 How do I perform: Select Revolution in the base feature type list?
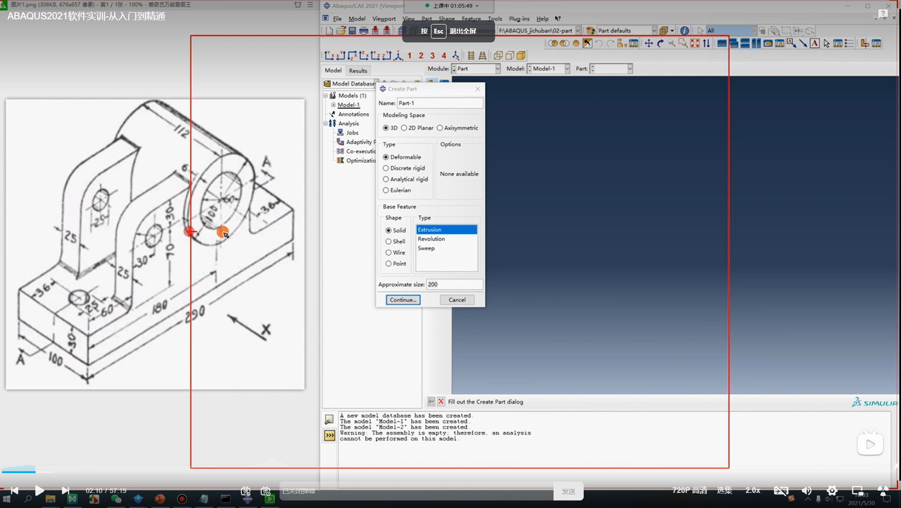430,239
